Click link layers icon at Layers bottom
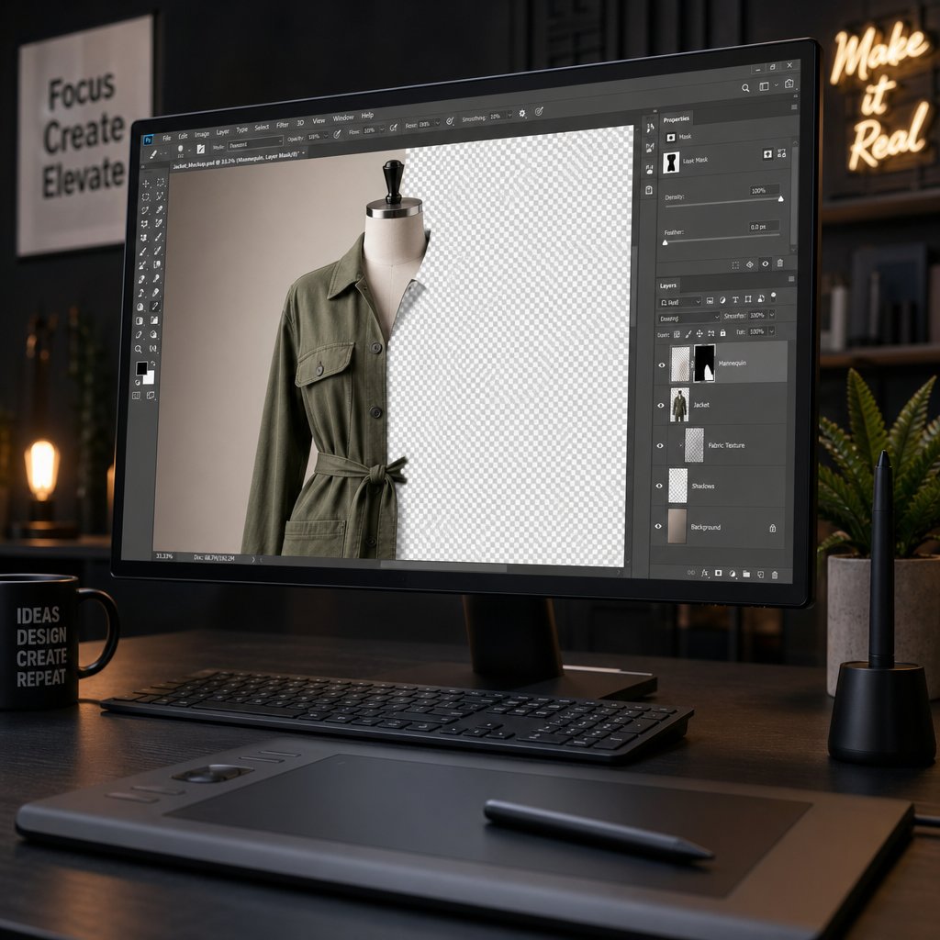The height and width of the screenshot is (940, 940). coord(690,574)
